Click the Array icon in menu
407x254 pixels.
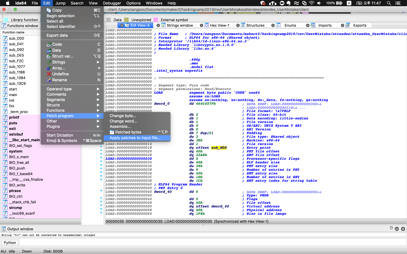49,68
